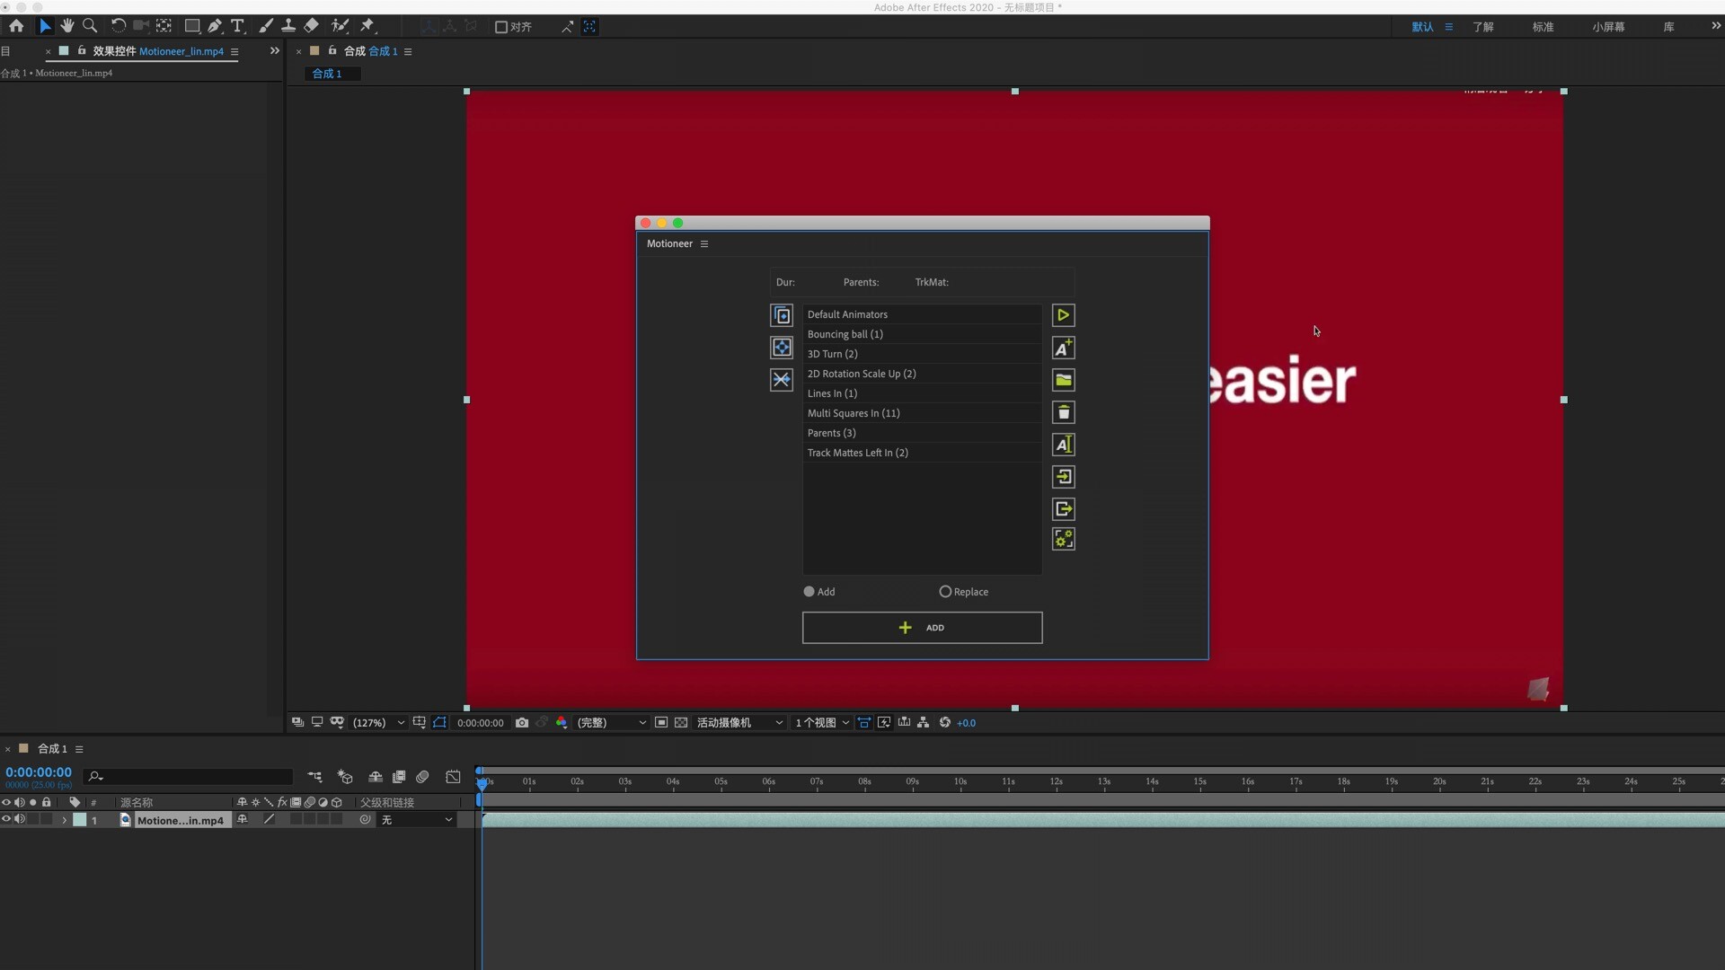The height and width of the screenshot is (970, 1725).
Task: Enable the 对齐 snapping checkbox
Action: (501, 27)
